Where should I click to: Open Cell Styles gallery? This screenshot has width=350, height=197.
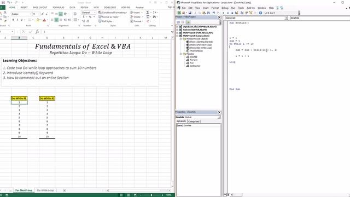click(x=106, y=21)
